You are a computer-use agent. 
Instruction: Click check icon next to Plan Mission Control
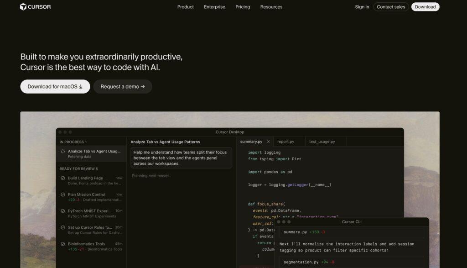point(63,194)
